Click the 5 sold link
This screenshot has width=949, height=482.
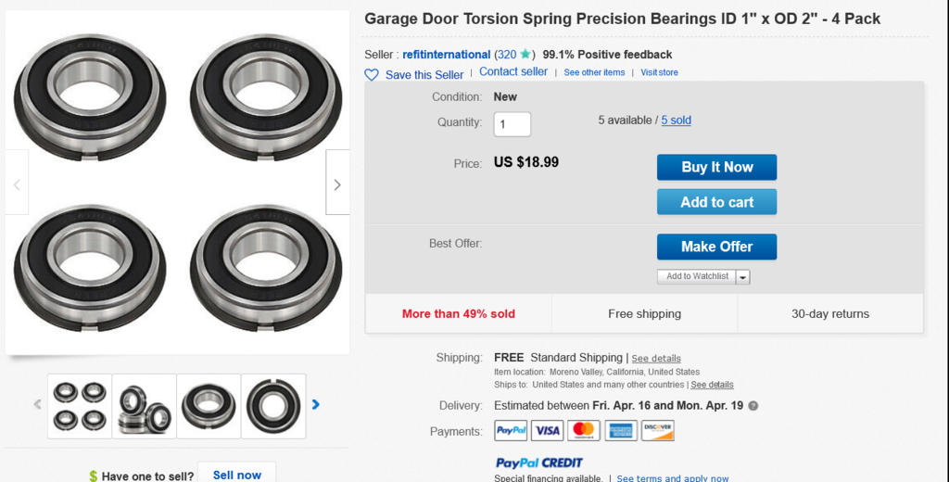click(676, 120)
